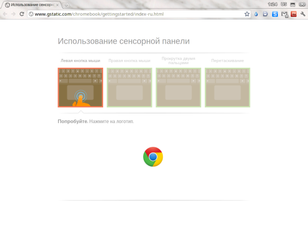308x231 pixels.
Task: Click the 1:24 clock in the tray
Action: point(273,4)
